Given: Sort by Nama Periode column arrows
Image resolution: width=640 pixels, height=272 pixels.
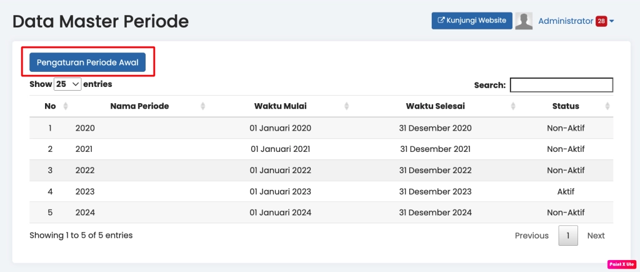Looking at the screenshot, I should pyautogui.click(x=202, y=106).
